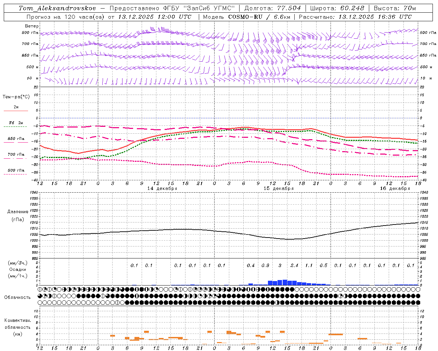Select the elevation label "Высота: 70м"
Viewport: 438px width, 351px height.
[395, 8]
